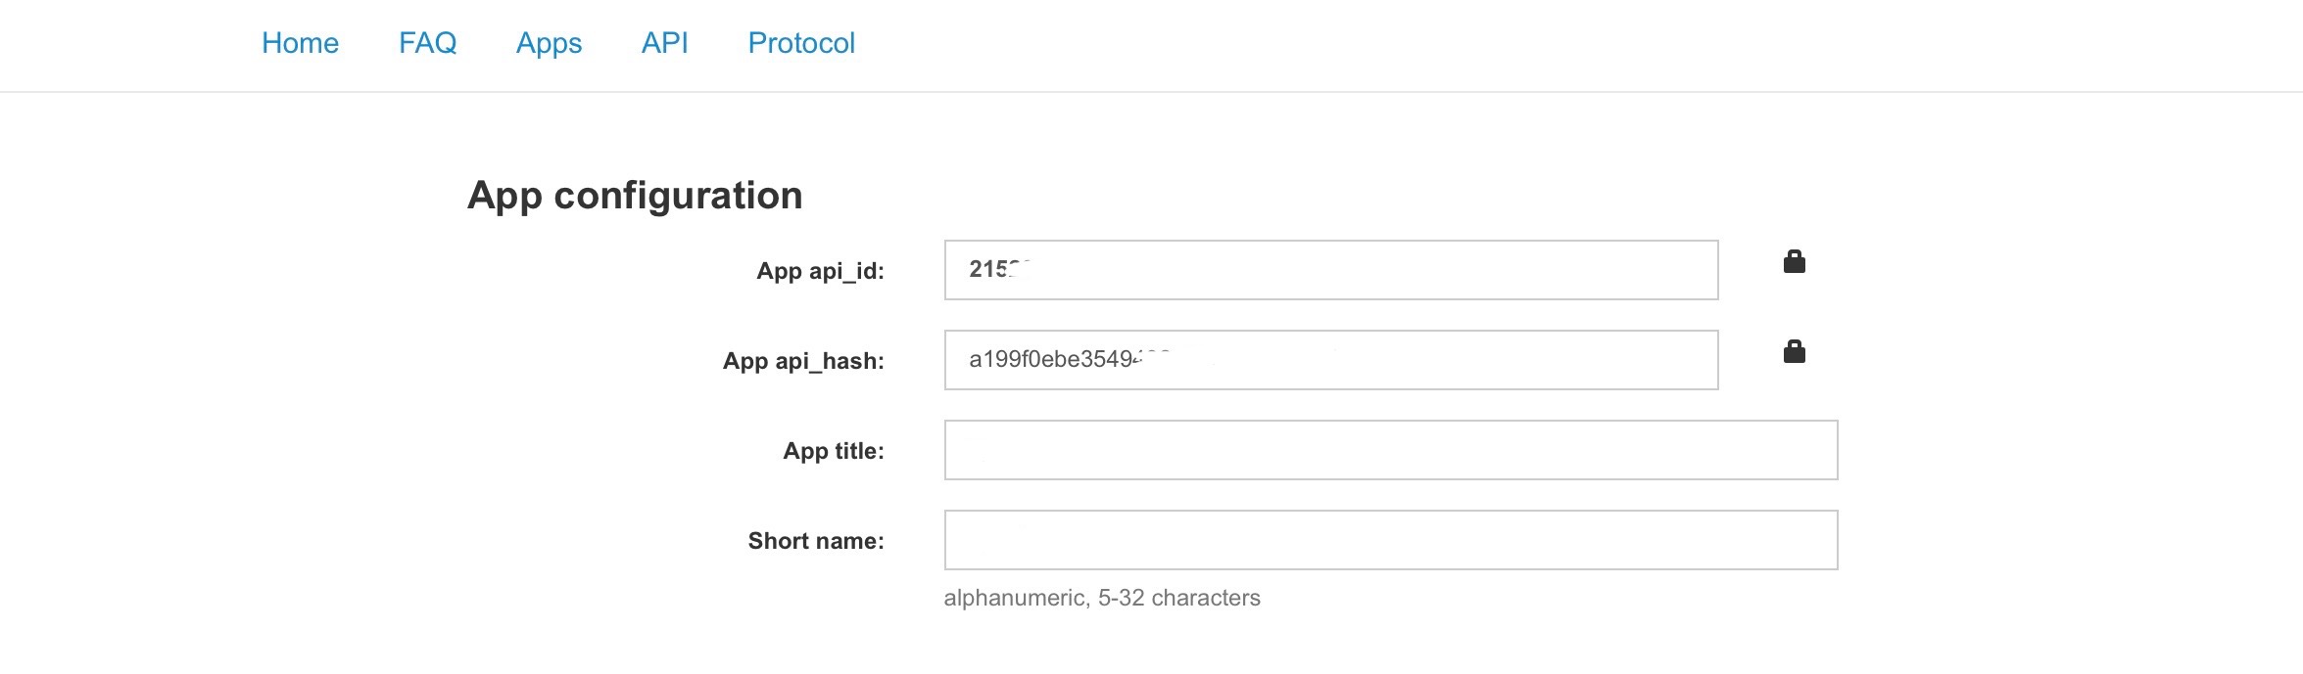Click the "App api_hash:" label
The image size is (2303, 674).
pos(803,361)
